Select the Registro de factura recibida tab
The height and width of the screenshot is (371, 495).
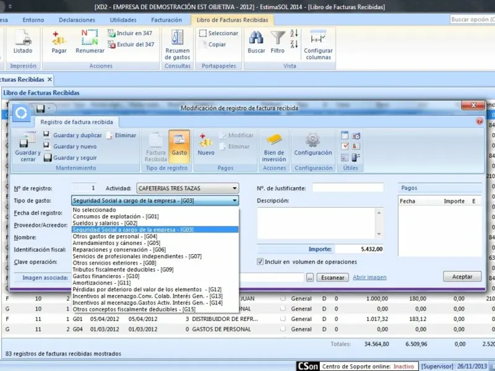coord(76,122)
